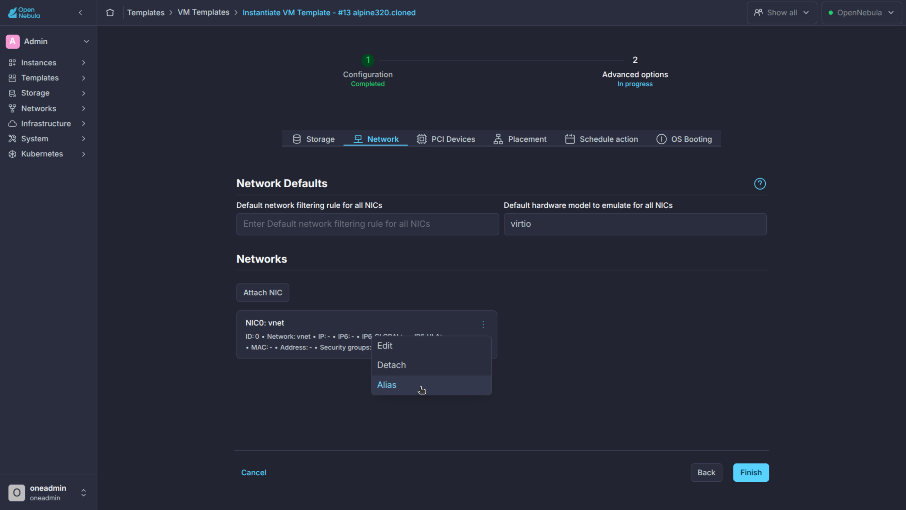This screenshot has height=510, width=906.
Task: Click the System tools icon
Action: 12,139
